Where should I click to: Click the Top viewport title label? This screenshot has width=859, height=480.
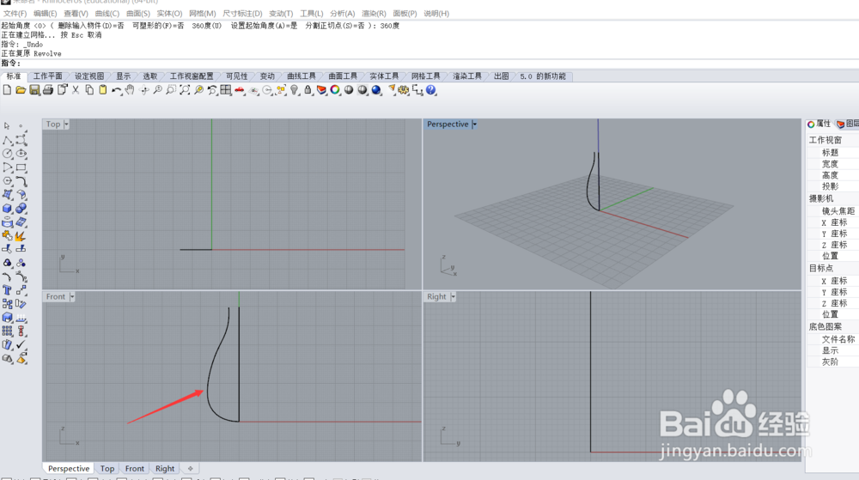(53, 125)
